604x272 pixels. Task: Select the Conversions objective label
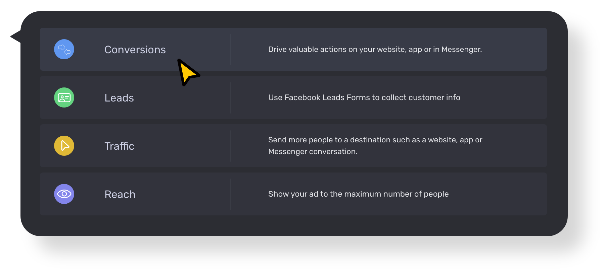135,50
